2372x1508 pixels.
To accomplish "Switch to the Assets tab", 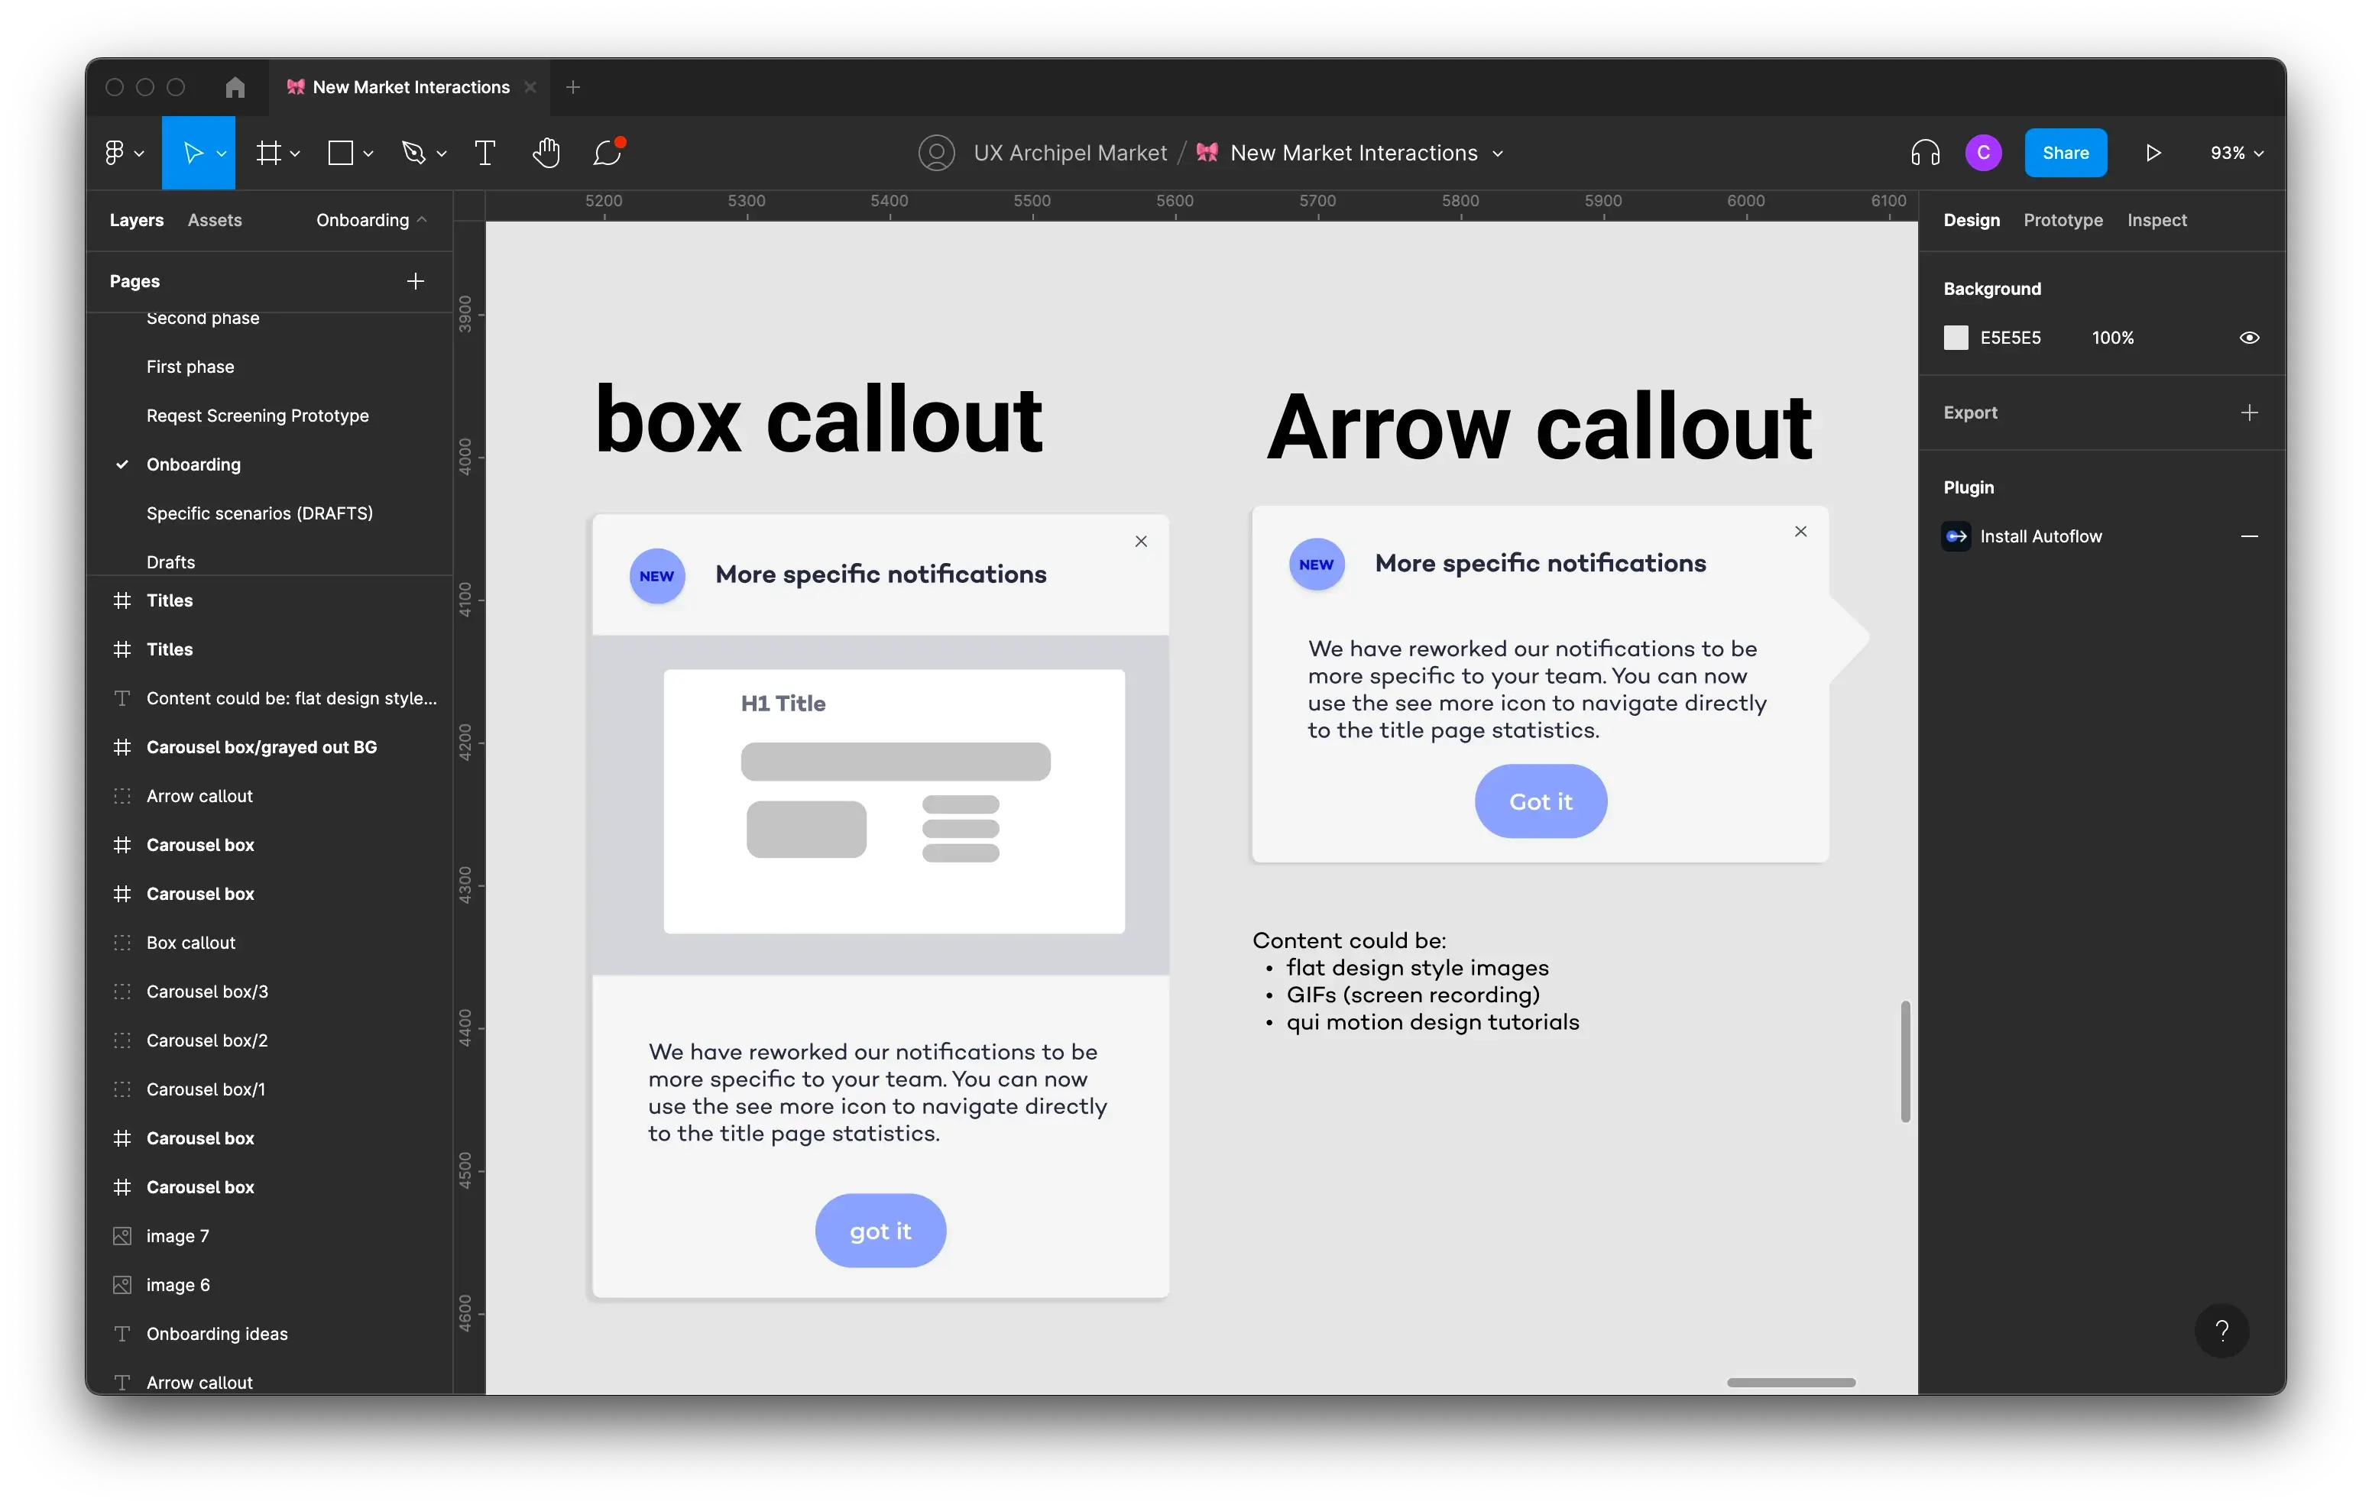I will [215, 220].
